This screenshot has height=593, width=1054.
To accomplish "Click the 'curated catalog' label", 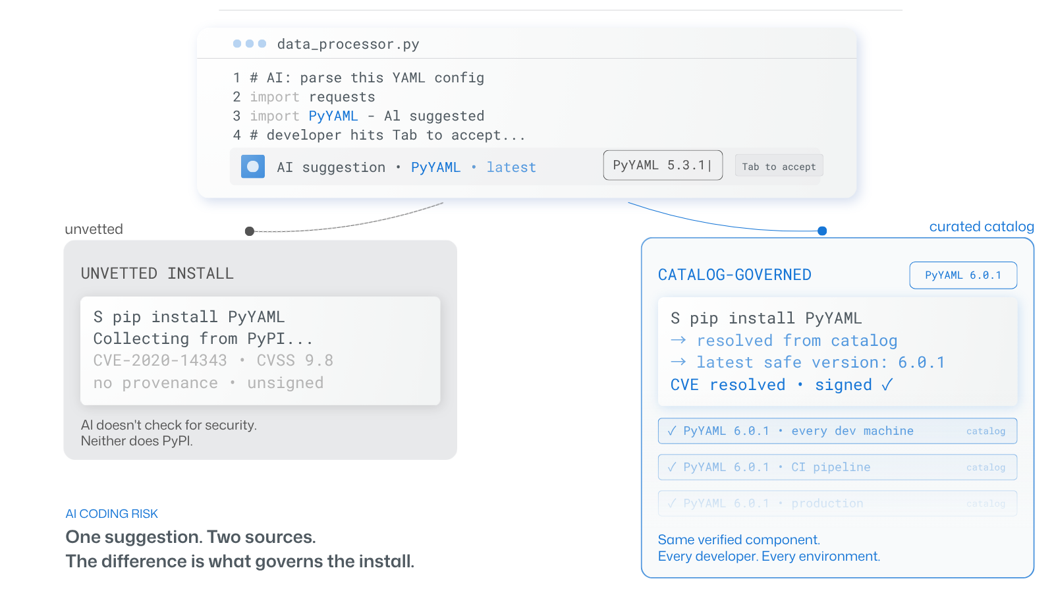I will pos(982,227).
